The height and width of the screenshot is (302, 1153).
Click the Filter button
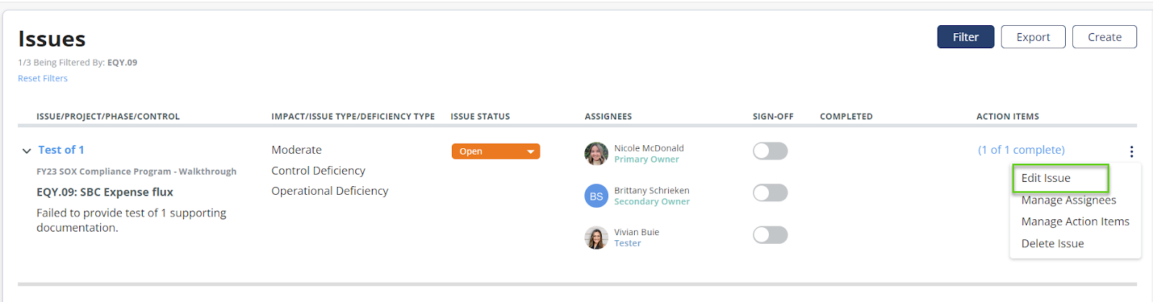click(x=965, y=37)
